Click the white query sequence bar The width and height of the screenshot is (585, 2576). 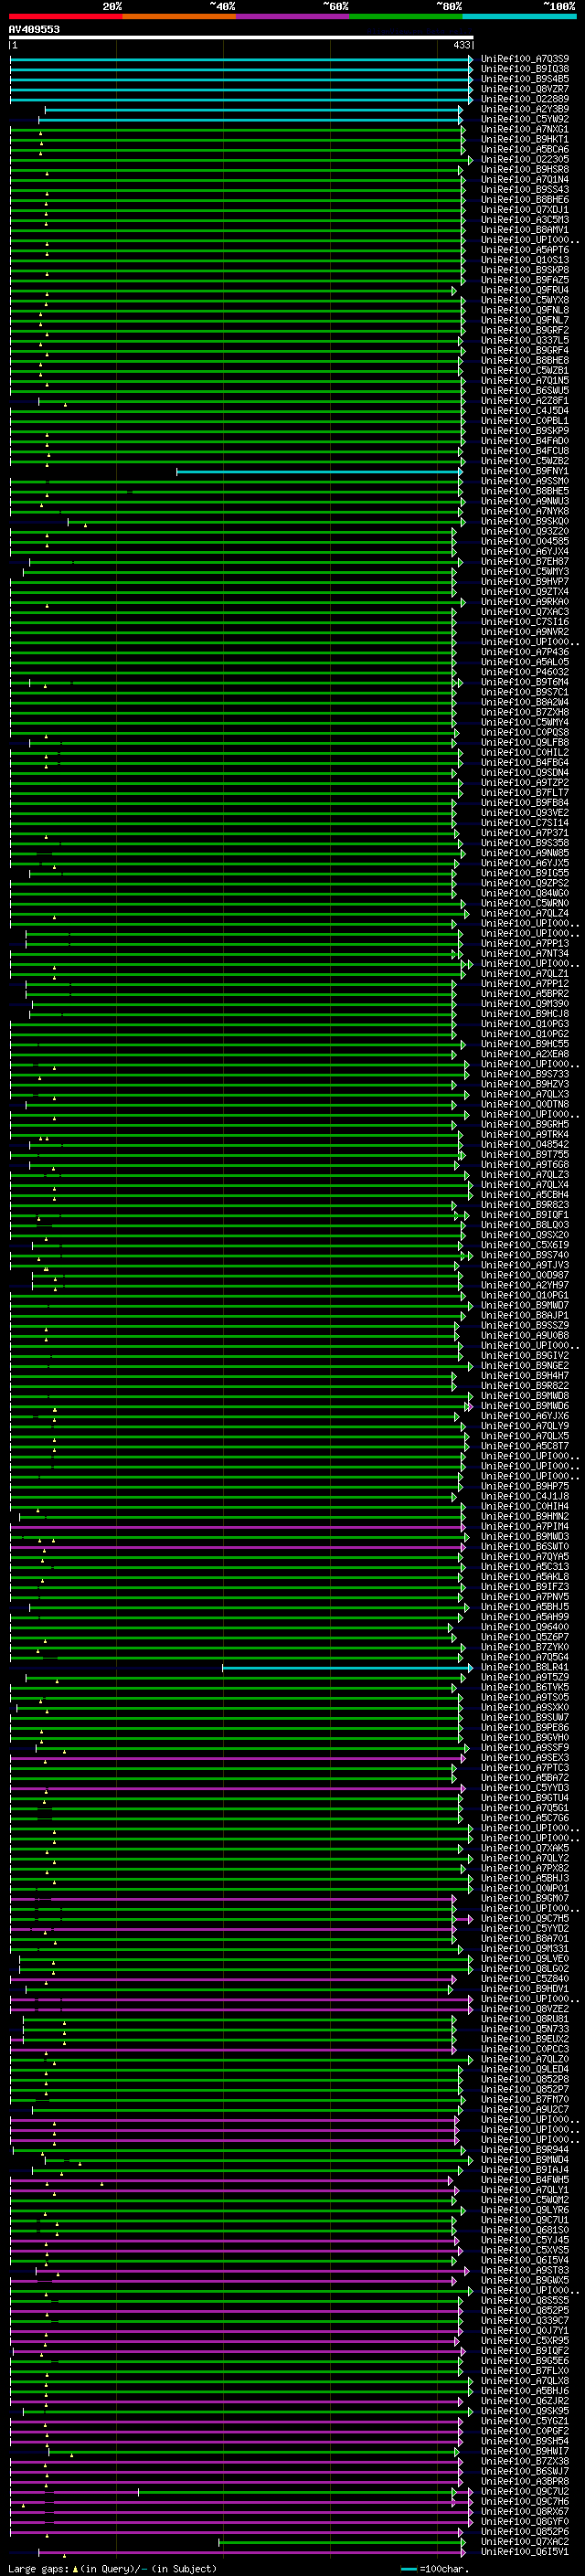coord(241,38)
